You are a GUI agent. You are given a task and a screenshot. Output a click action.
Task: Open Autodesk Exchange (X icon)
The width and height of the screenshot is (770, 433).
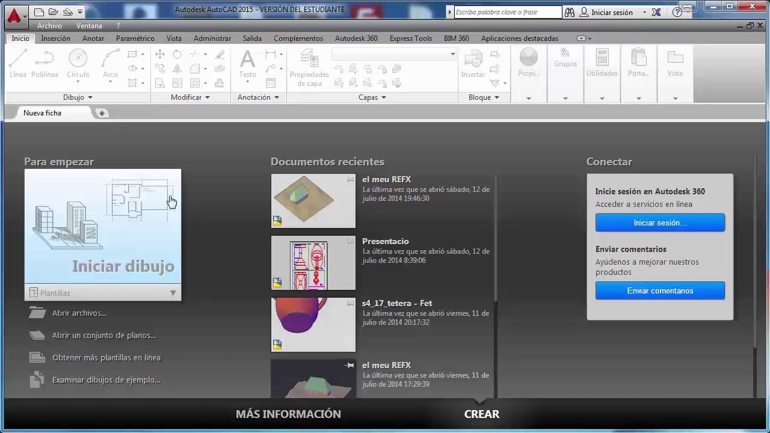point(656,12)
